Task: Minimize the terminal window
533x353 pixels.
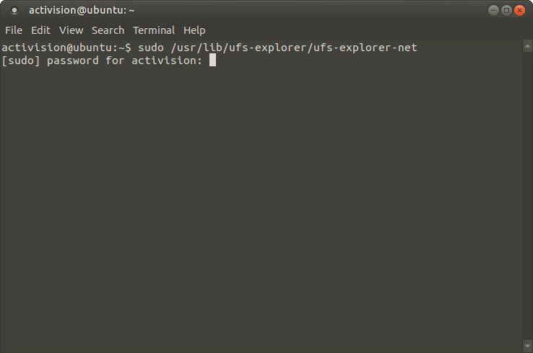Action: click(x=493, y=10)
